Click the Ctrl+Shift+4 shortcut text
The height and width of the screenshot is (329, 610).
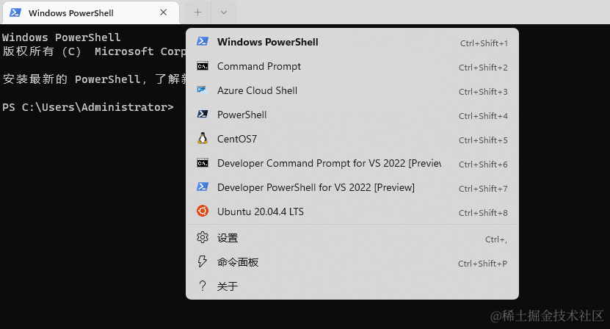click(x=483, y=116)
